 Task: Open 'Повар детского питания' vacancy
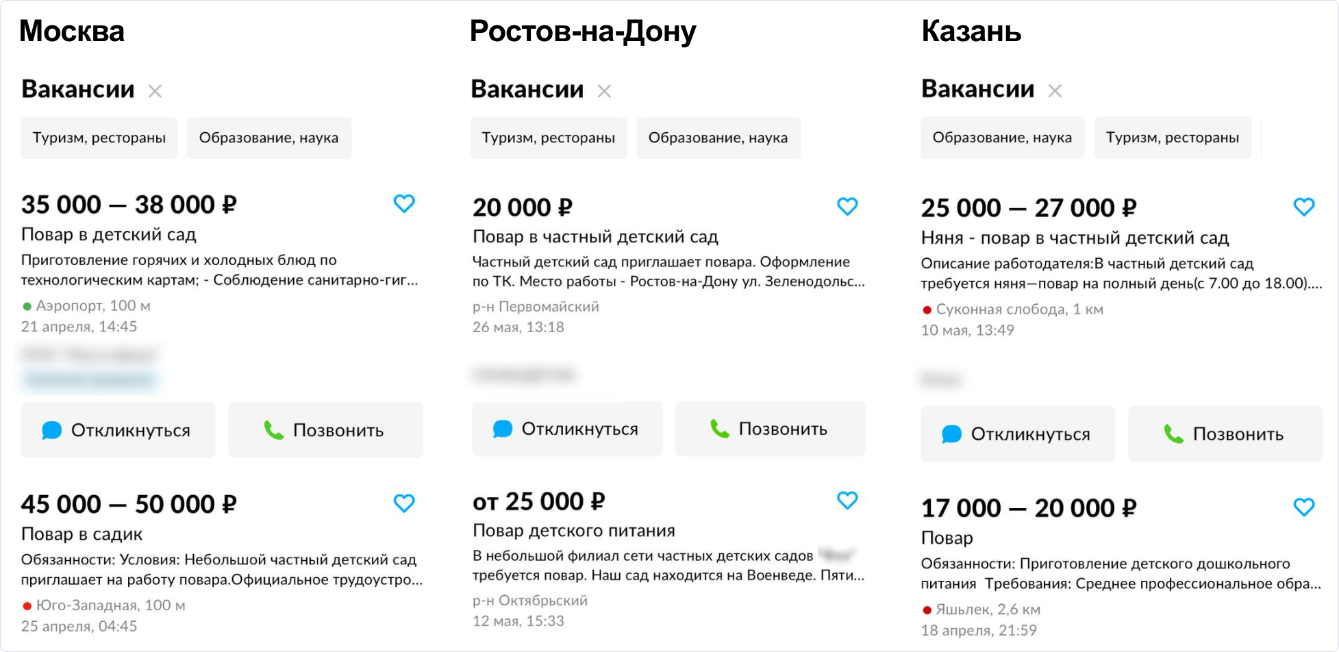[x=573, y=530]
